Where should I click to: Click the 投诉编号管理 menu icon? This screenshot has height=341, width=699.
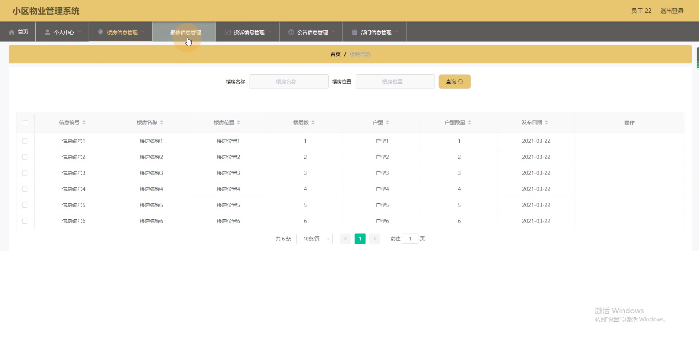[x=228, y=32]
